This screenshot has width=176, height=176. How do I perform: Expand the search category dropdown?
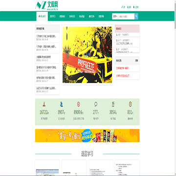pos(115,16)
